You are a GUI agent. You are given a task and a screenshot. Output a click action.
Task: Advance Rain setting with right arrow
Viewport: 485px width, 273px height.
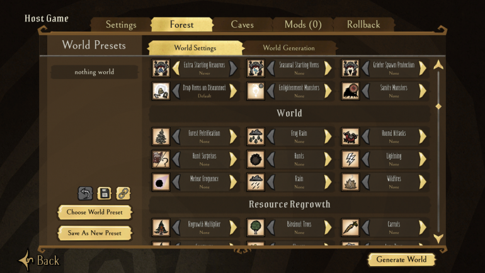(x=328, y=182)
